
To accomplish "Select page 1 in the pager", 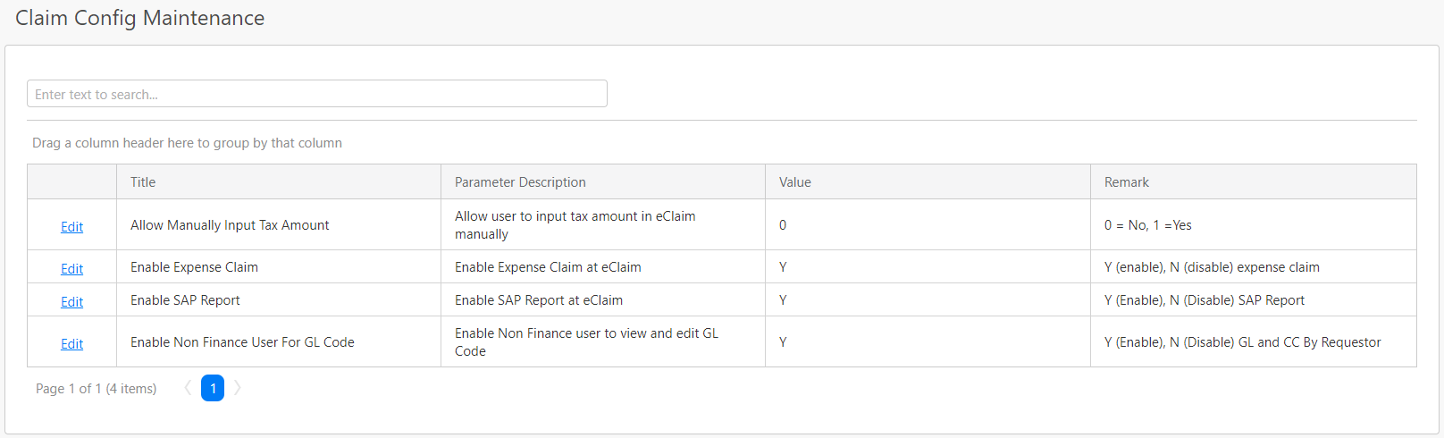I will (213, 388).
